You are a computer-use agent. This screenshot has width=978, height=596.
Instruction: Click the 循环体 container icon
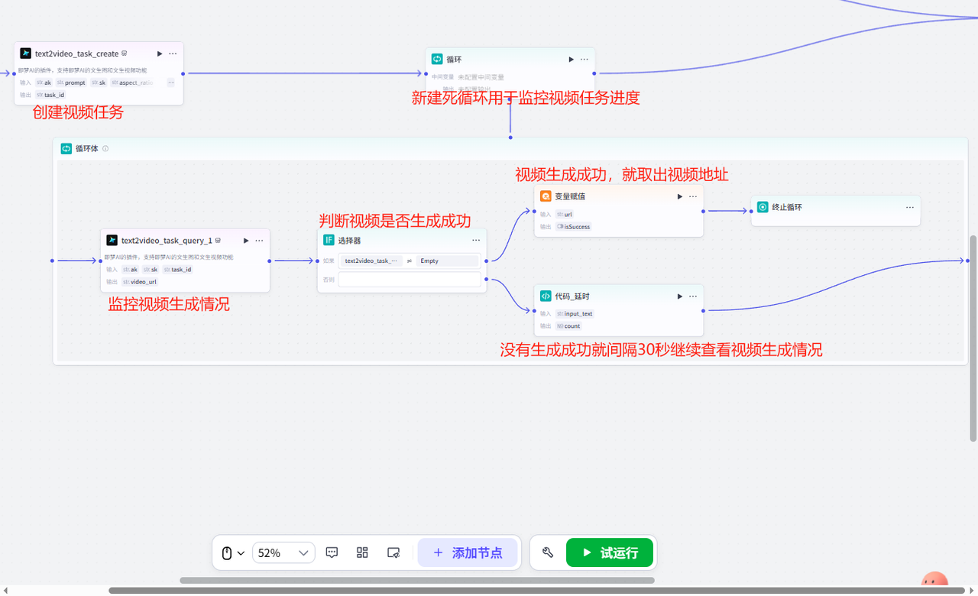pyautogui.click(x=66, y=148)
